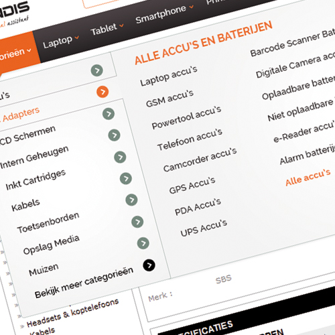Open Alarm batterijen link
Screen dimensions: 335x335
[x=307, y=155]
